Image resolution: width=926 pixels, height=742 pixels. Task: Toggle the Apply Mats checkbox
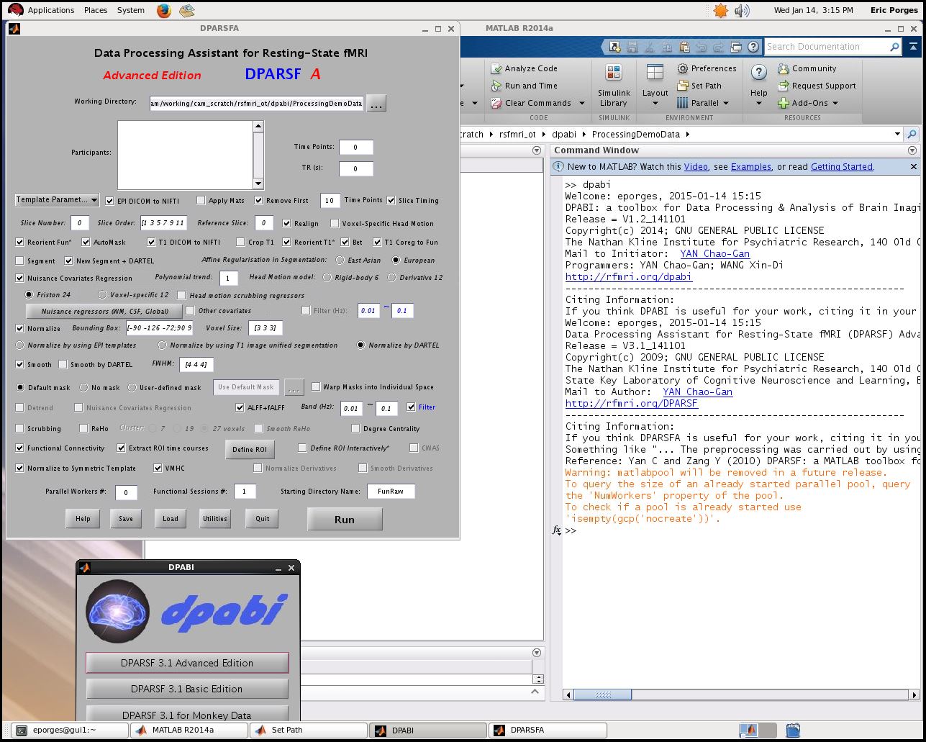pyautogui.click(x=201, y=200)
